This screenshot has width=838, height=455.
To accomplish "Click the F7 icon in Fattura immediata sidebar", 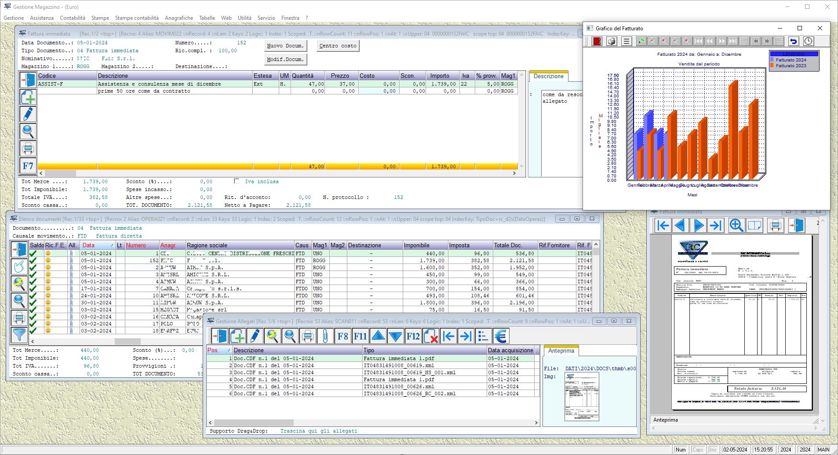I will pyautogui.click(x=28, y=166).
